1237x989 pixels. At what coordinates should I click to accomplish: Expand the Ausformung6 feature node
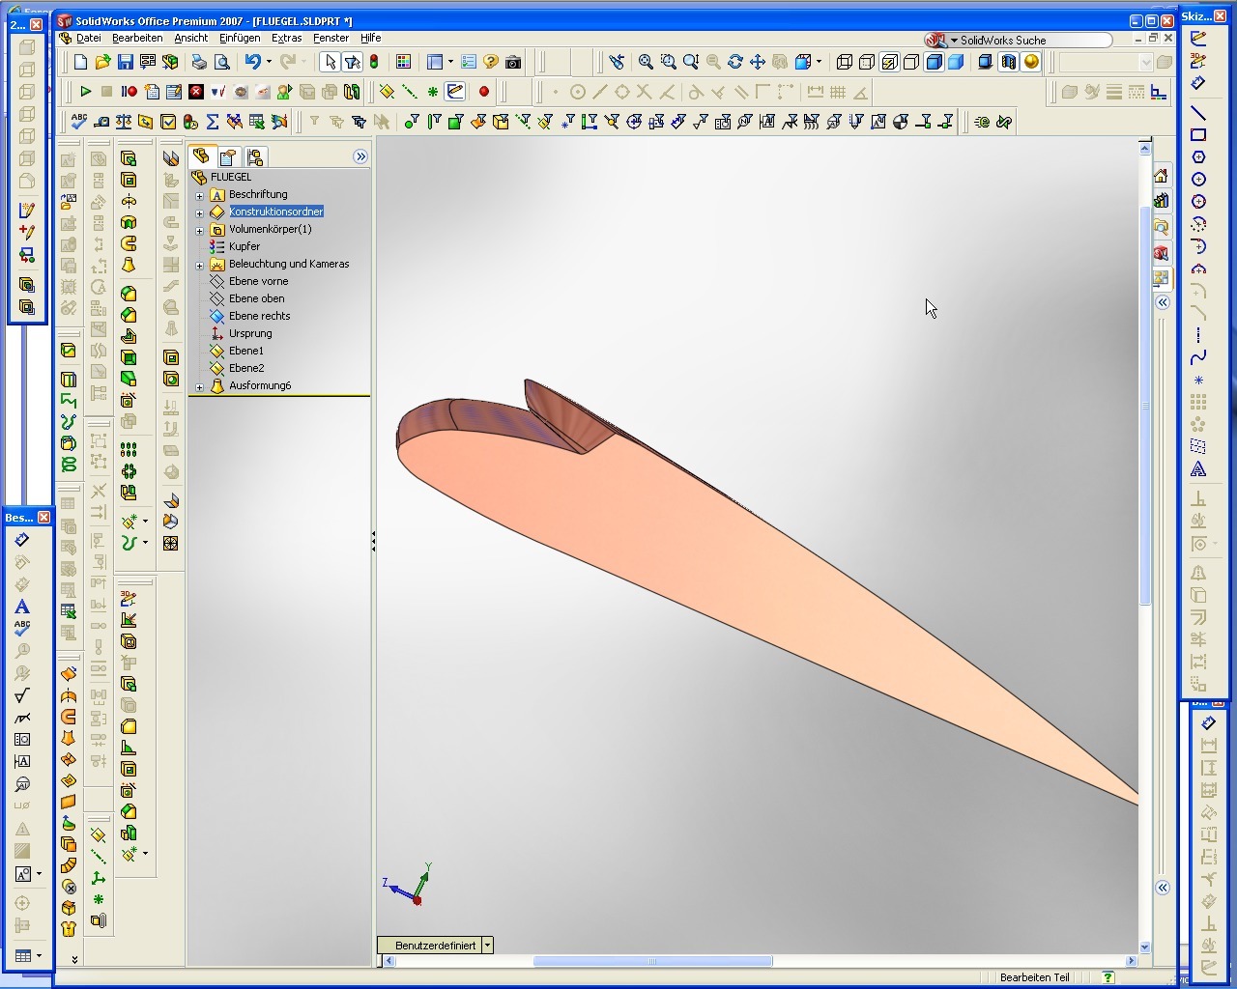click(200, 386)
